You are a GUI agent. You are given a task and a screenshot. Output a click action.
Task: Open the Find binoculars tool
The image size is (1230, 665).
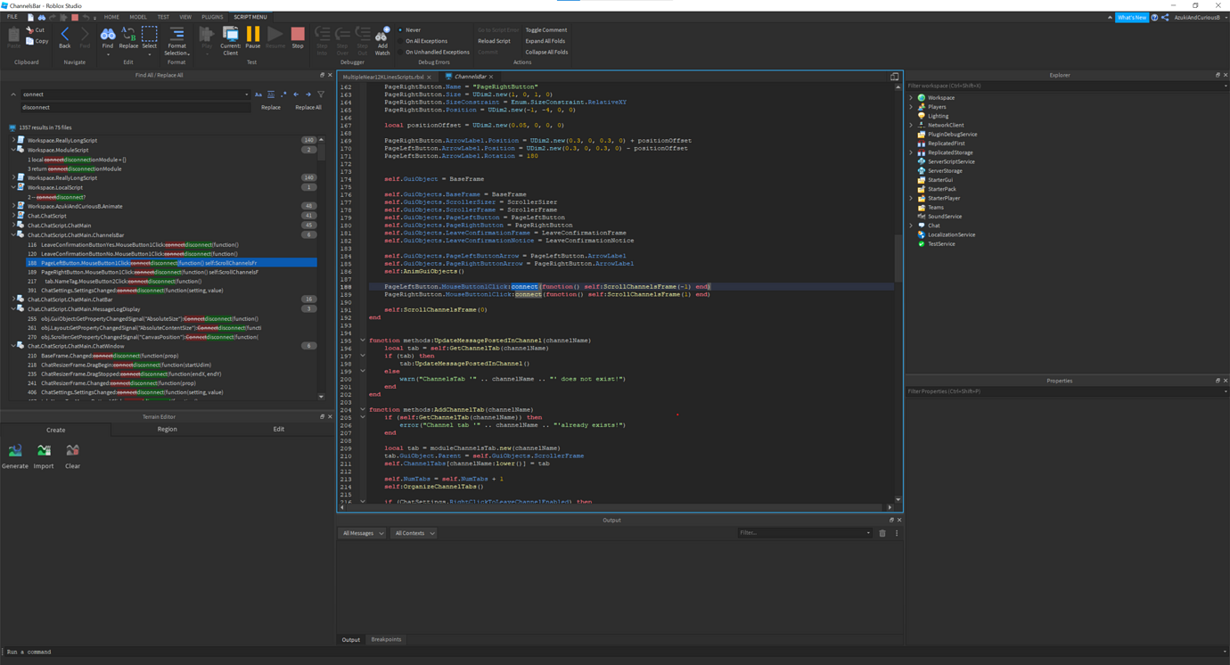click(108, 35)
